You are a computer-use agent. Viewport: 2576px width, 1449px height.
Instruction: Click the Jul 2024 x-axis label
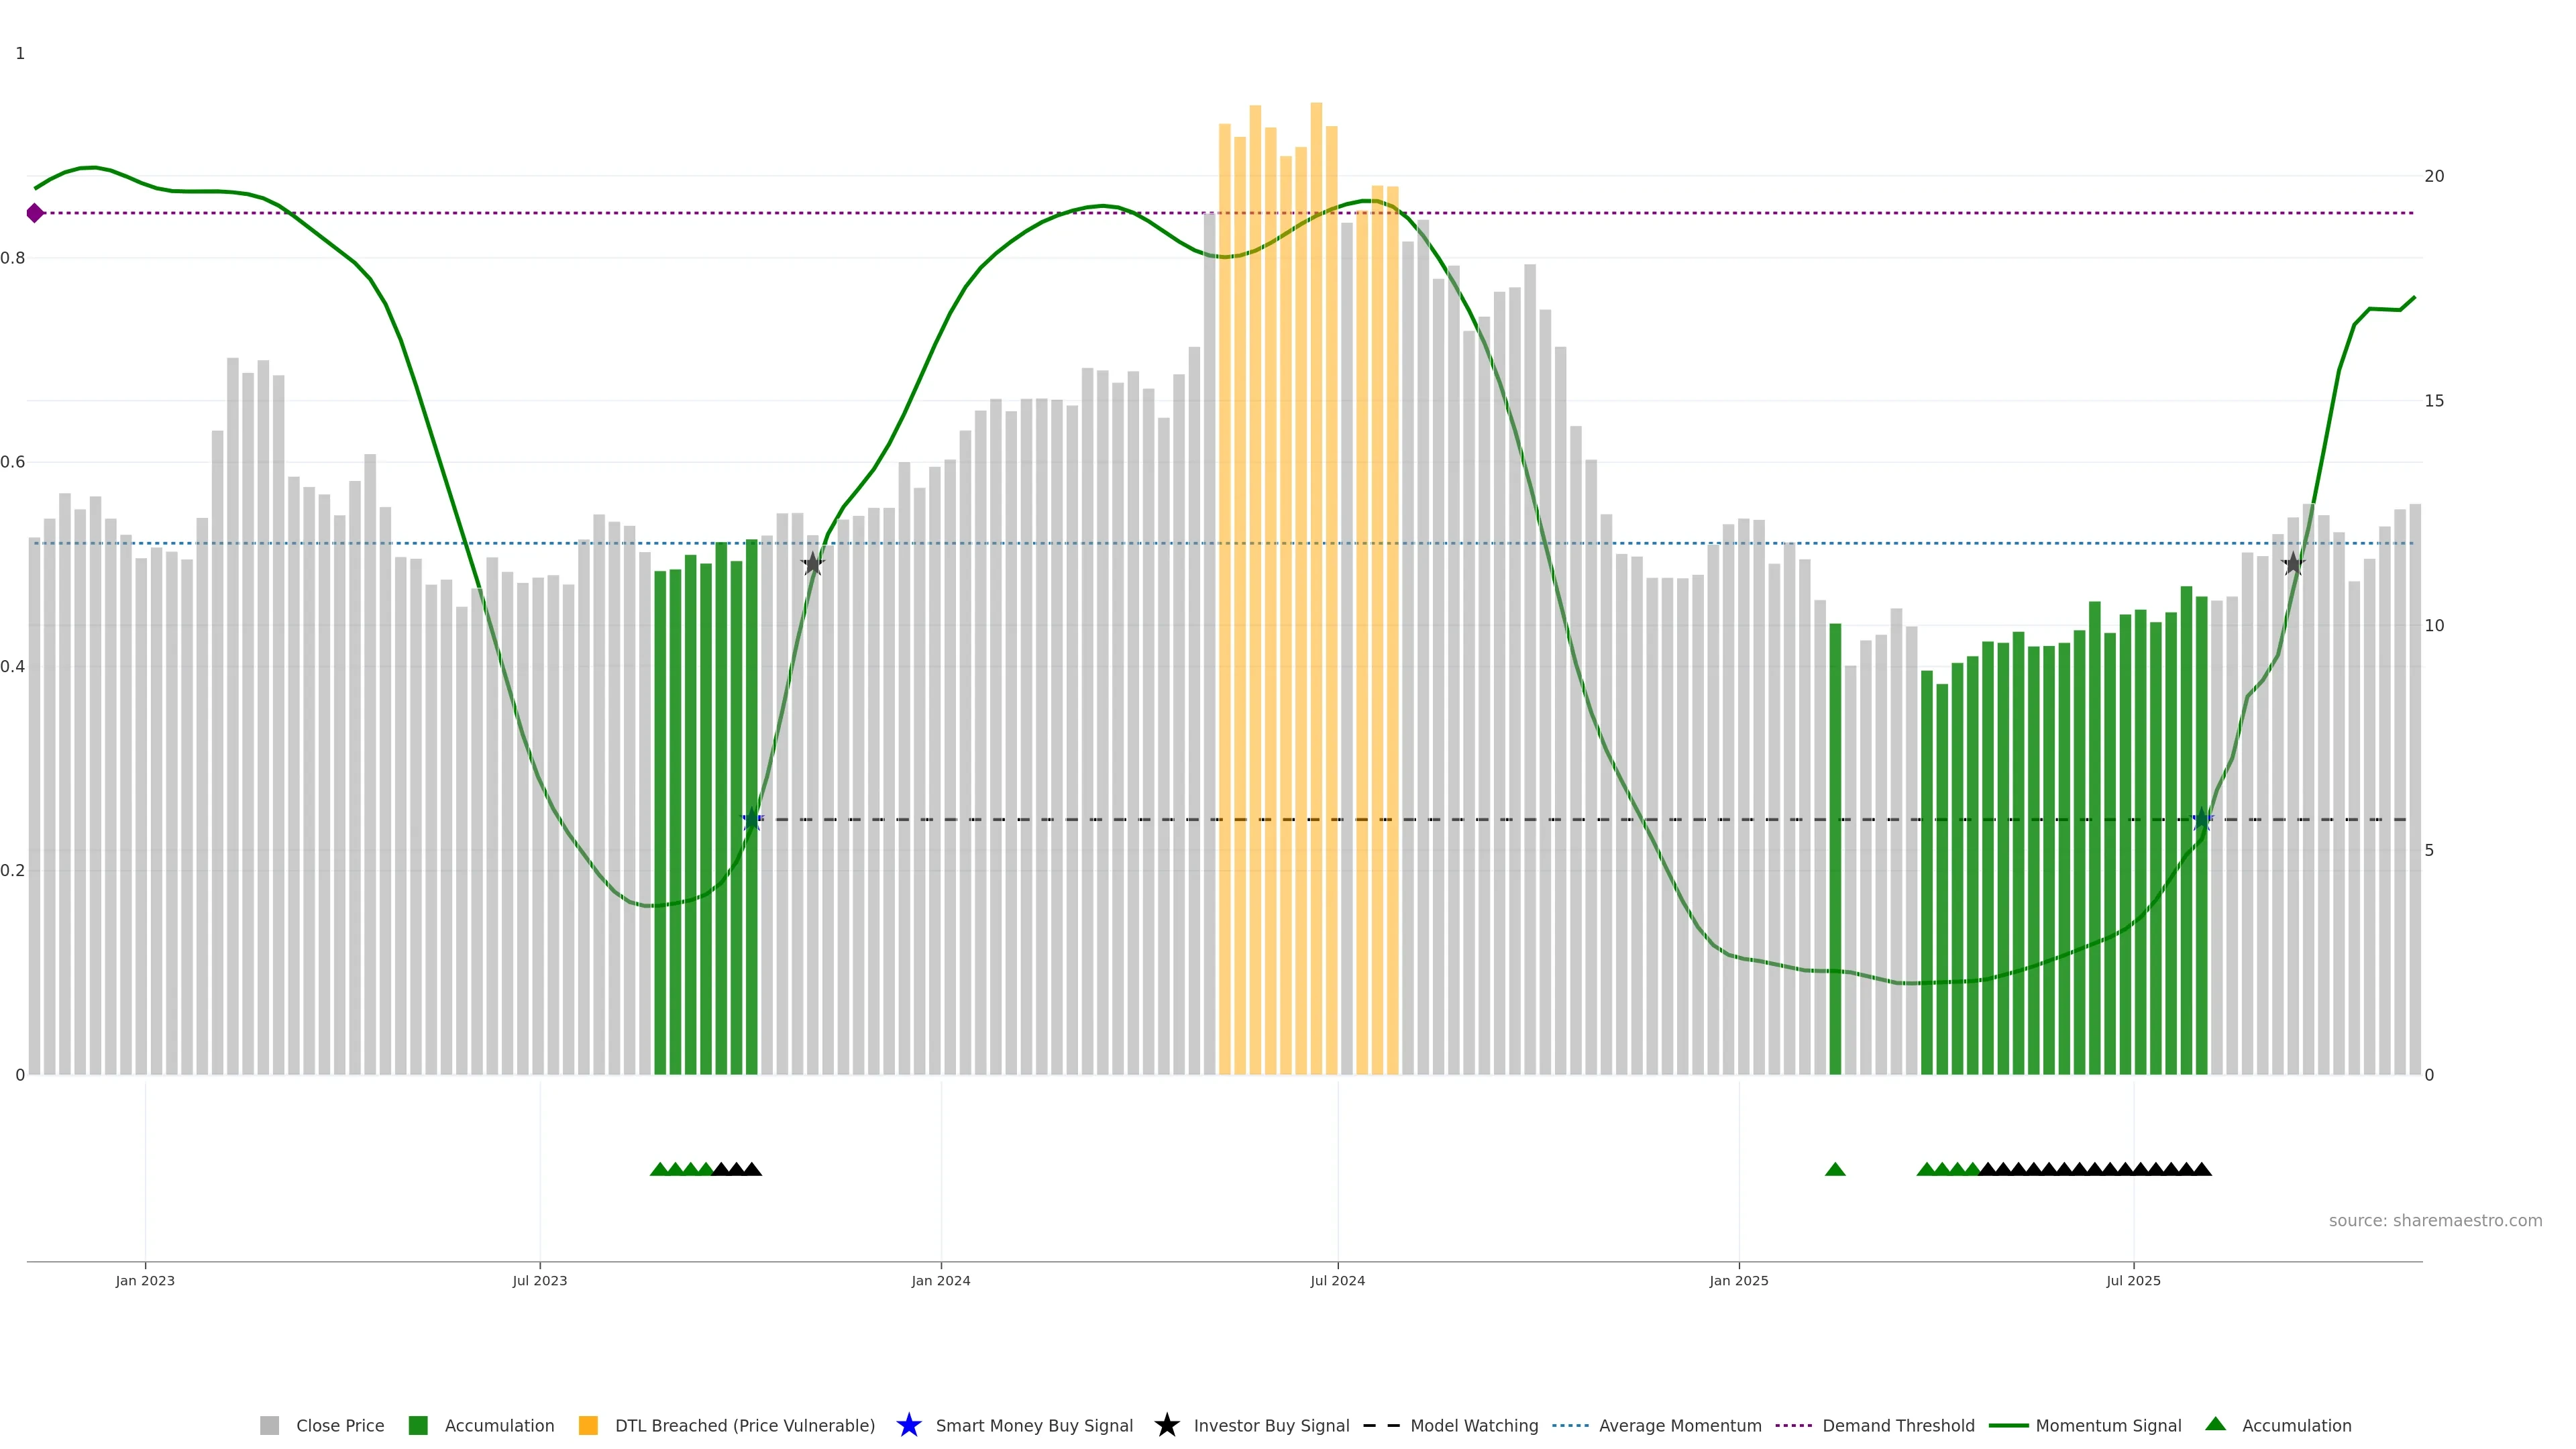click(x=1337, y=1281)
